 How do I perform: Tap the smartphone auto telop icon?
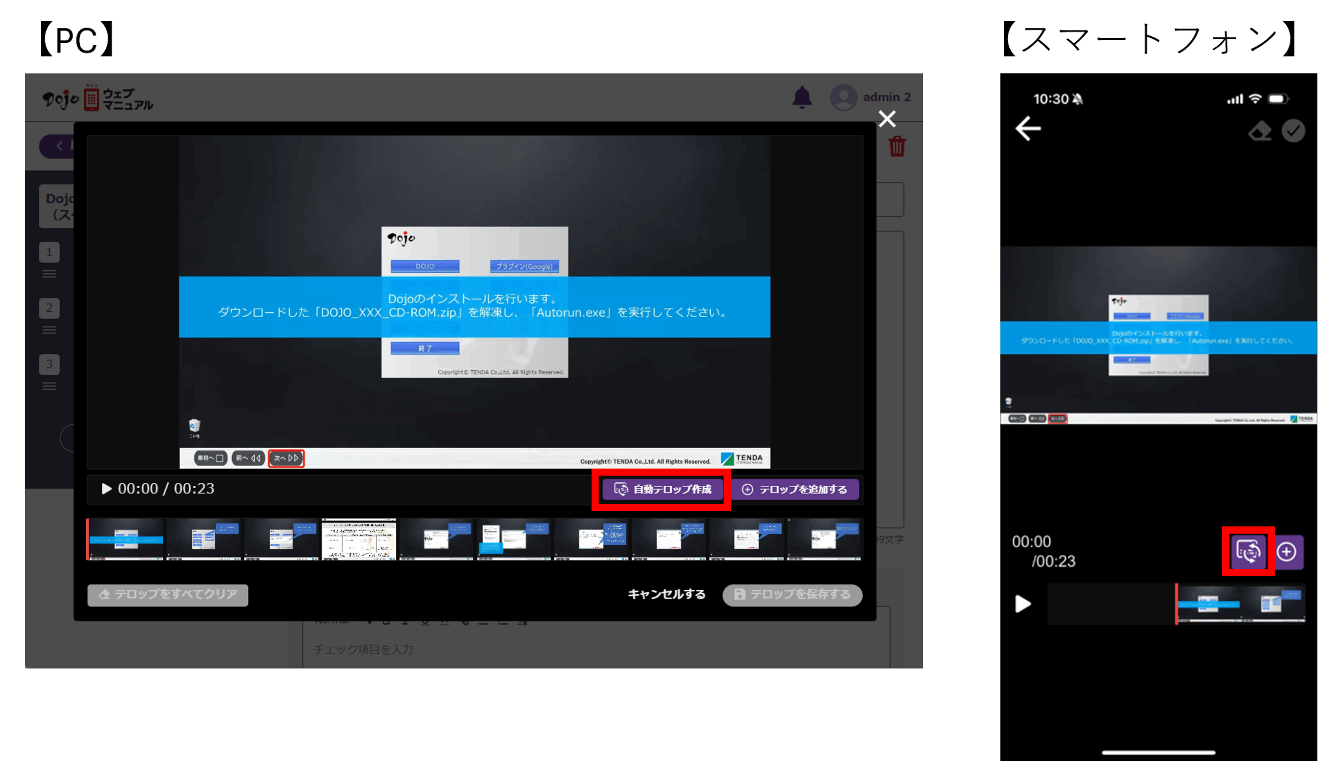[x=1248, y=552]
